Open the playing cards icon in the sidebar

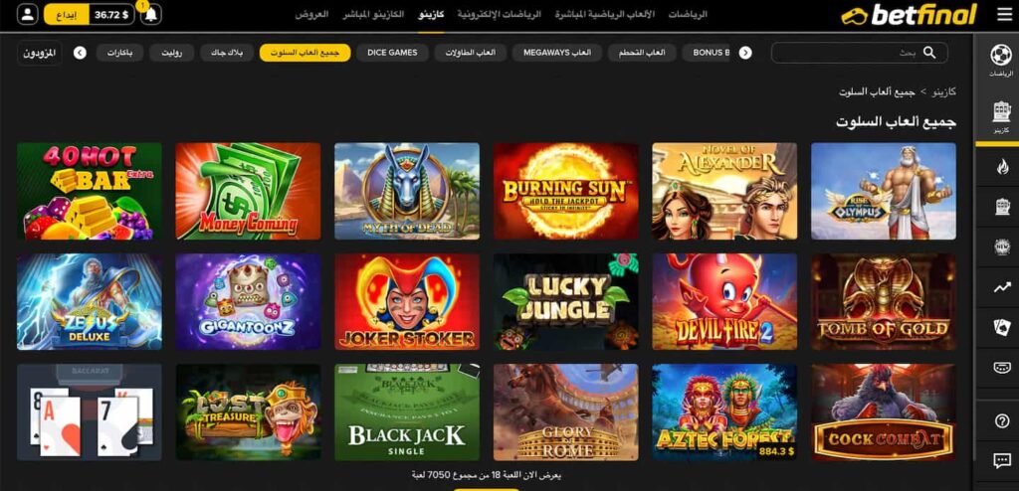tap(1001, 327)
